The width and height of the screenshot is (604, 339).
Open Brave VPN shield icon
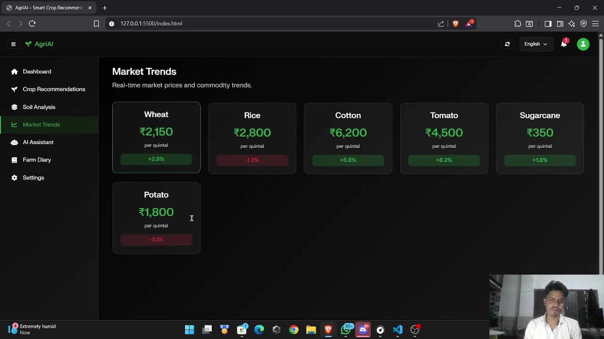[584, 24]
